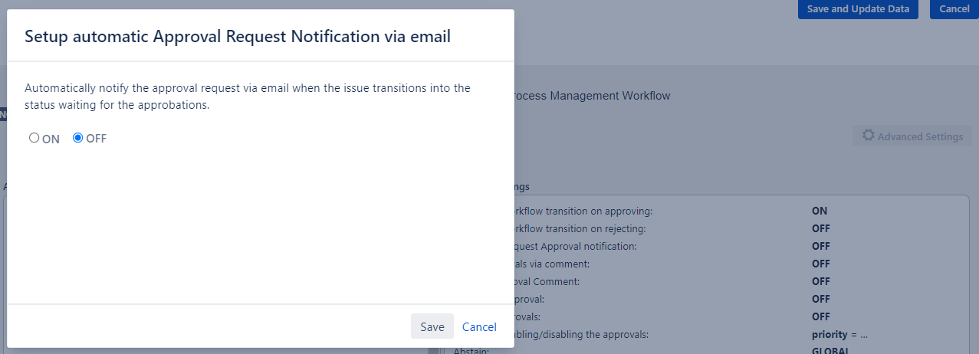This screenshot has width=979, height=354.
Task: Click the GLOBAL value for Abstain
Action: point(830,350)
